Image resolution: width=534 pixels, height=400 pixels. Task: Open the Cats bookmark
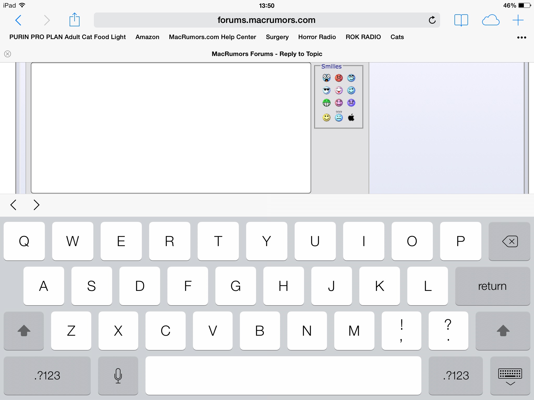[397, 37]
